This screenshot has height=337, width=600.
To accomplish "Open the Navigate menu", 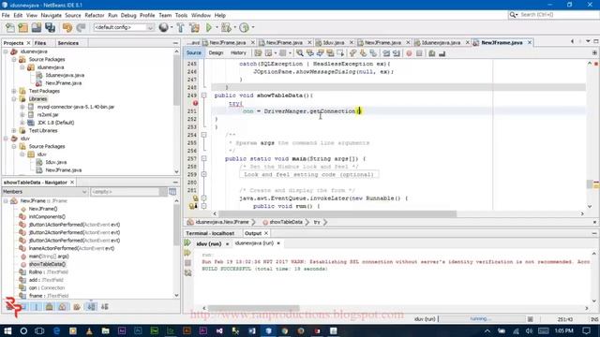I will point(51,15).
